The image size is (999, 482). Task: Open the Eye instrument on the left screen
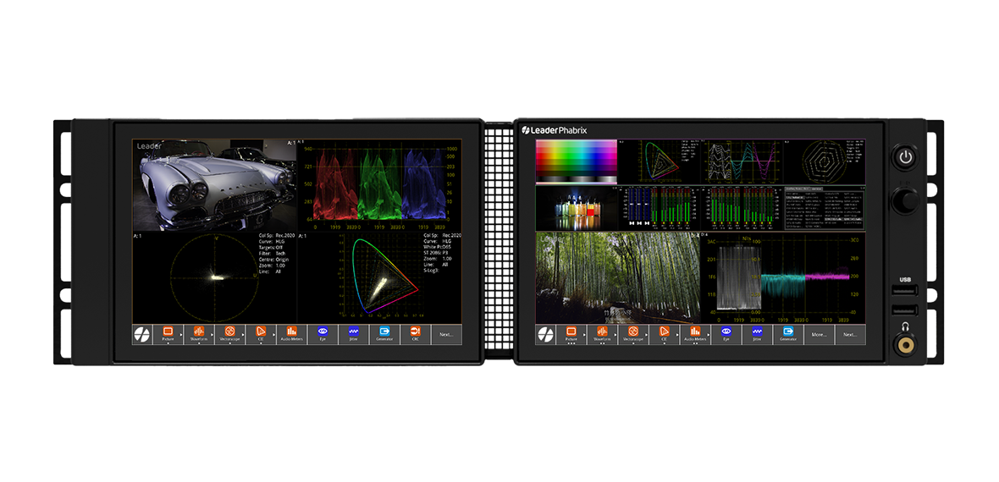pyautogui.click(x=323, y=334)
